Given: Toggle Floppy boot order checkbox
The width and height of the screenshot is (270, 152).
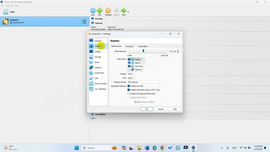Looking at the screenshot, I should coord(129,59).
